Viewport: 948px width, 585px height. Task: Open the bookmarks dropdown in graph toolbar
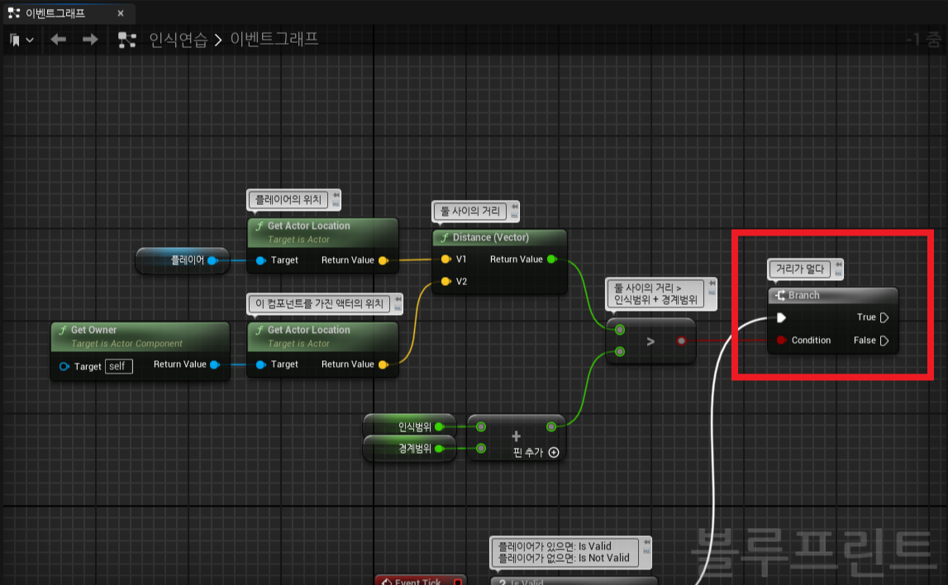point(21,40)
